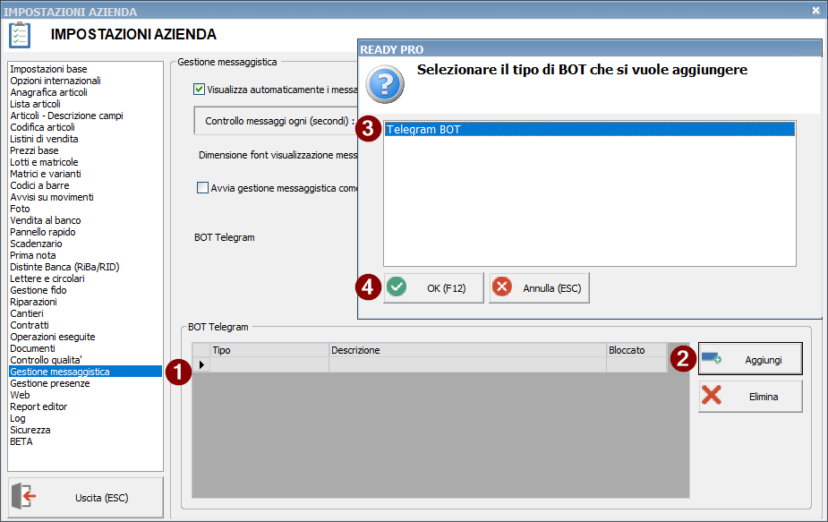Screen dimensions: 828x522
Task: Open the Sicurezza settings section
Action: (x=30, y=430)
